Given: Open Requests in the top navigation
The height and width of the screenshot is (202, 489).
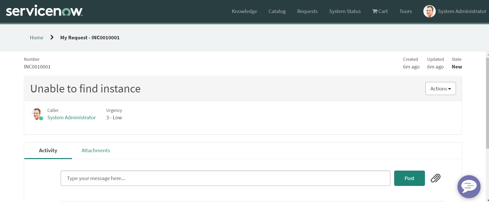Looking at the screenshot, I should click(x=307, y=11).
